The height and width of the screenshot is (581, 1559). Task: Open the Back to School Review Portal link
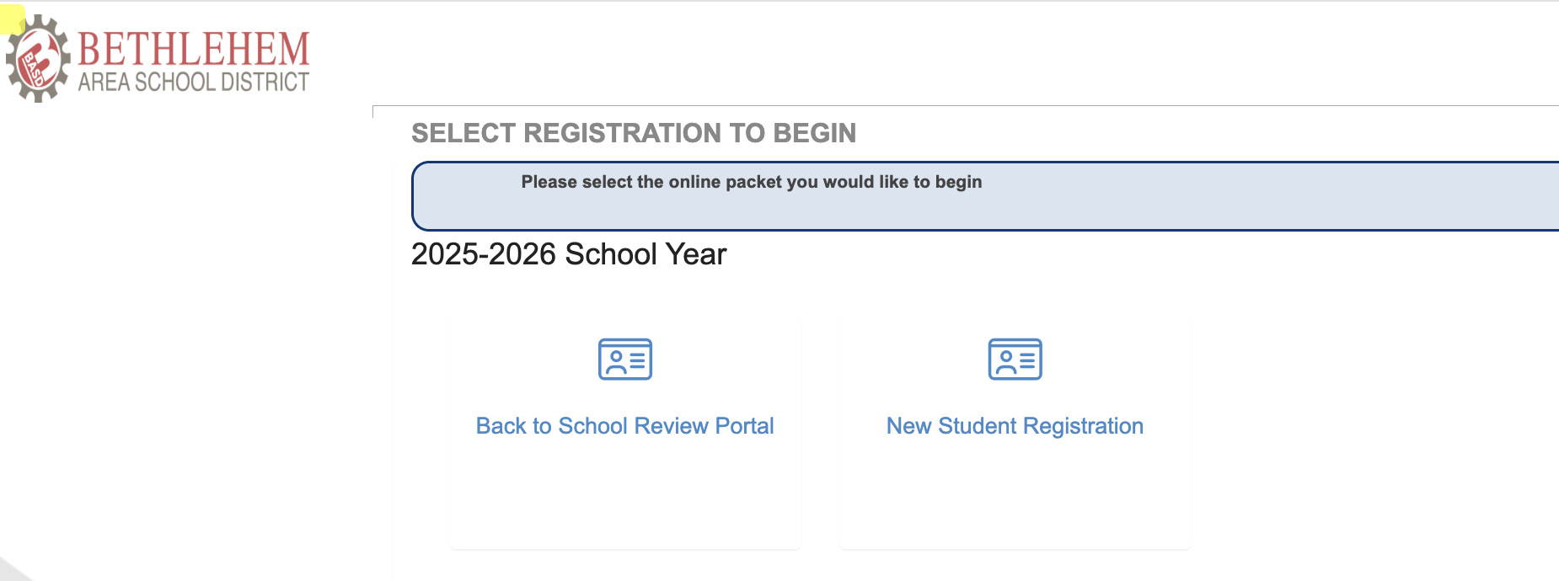click(624, 426)
